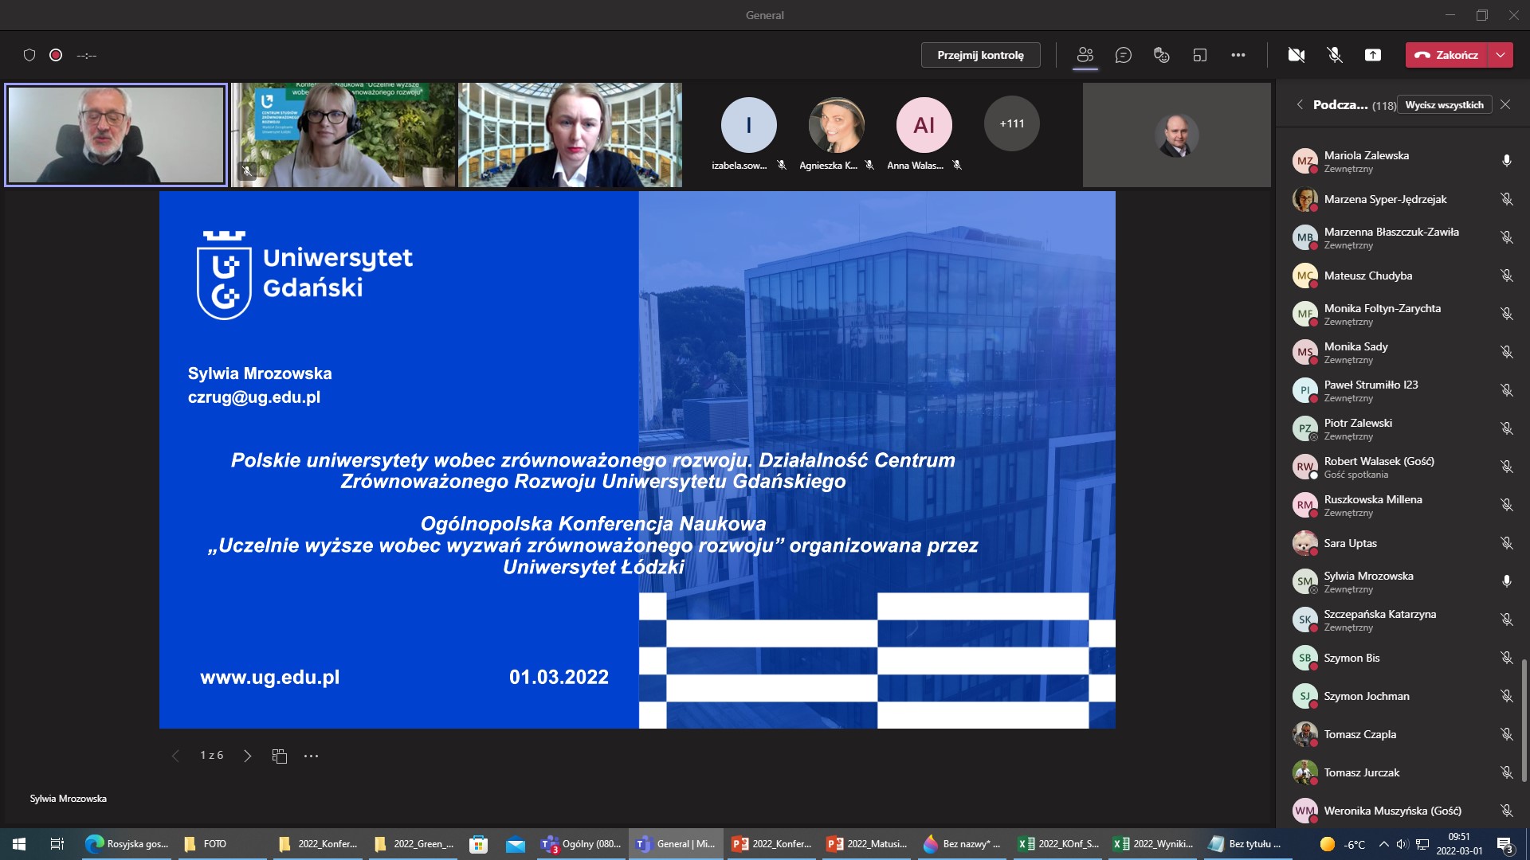
Task: Click the Przejmij kontrolę button
Action: pos(980,55)
